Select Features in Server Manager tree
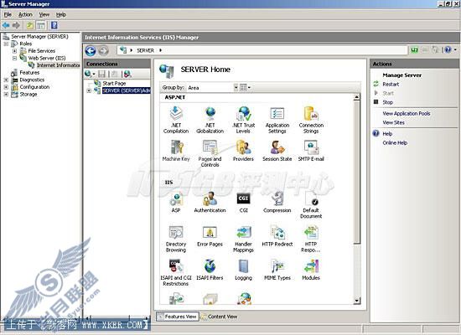The width and height of the screenshot is (461, 335). (29, 73)
